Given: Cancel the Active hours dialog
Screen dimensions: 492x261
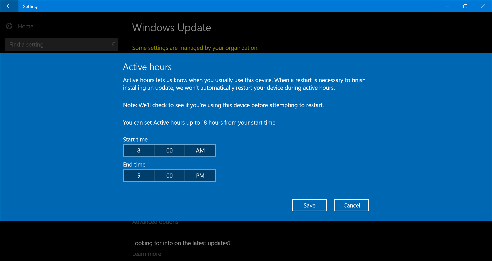Looking at the screenshot, I should pyautogui.click(x=351, y=205).
